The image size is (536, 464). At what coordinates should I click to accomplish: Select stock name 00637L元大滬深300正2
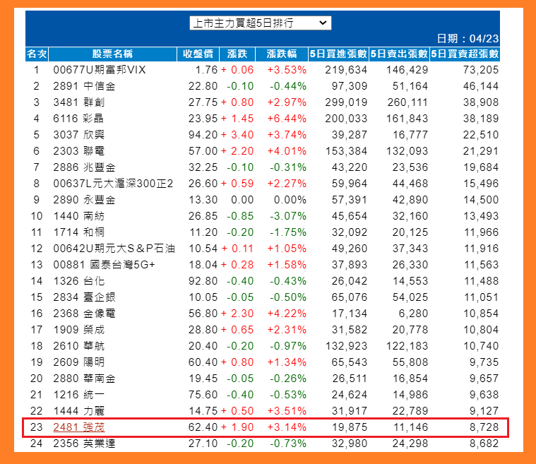click(x=113, y=184)
